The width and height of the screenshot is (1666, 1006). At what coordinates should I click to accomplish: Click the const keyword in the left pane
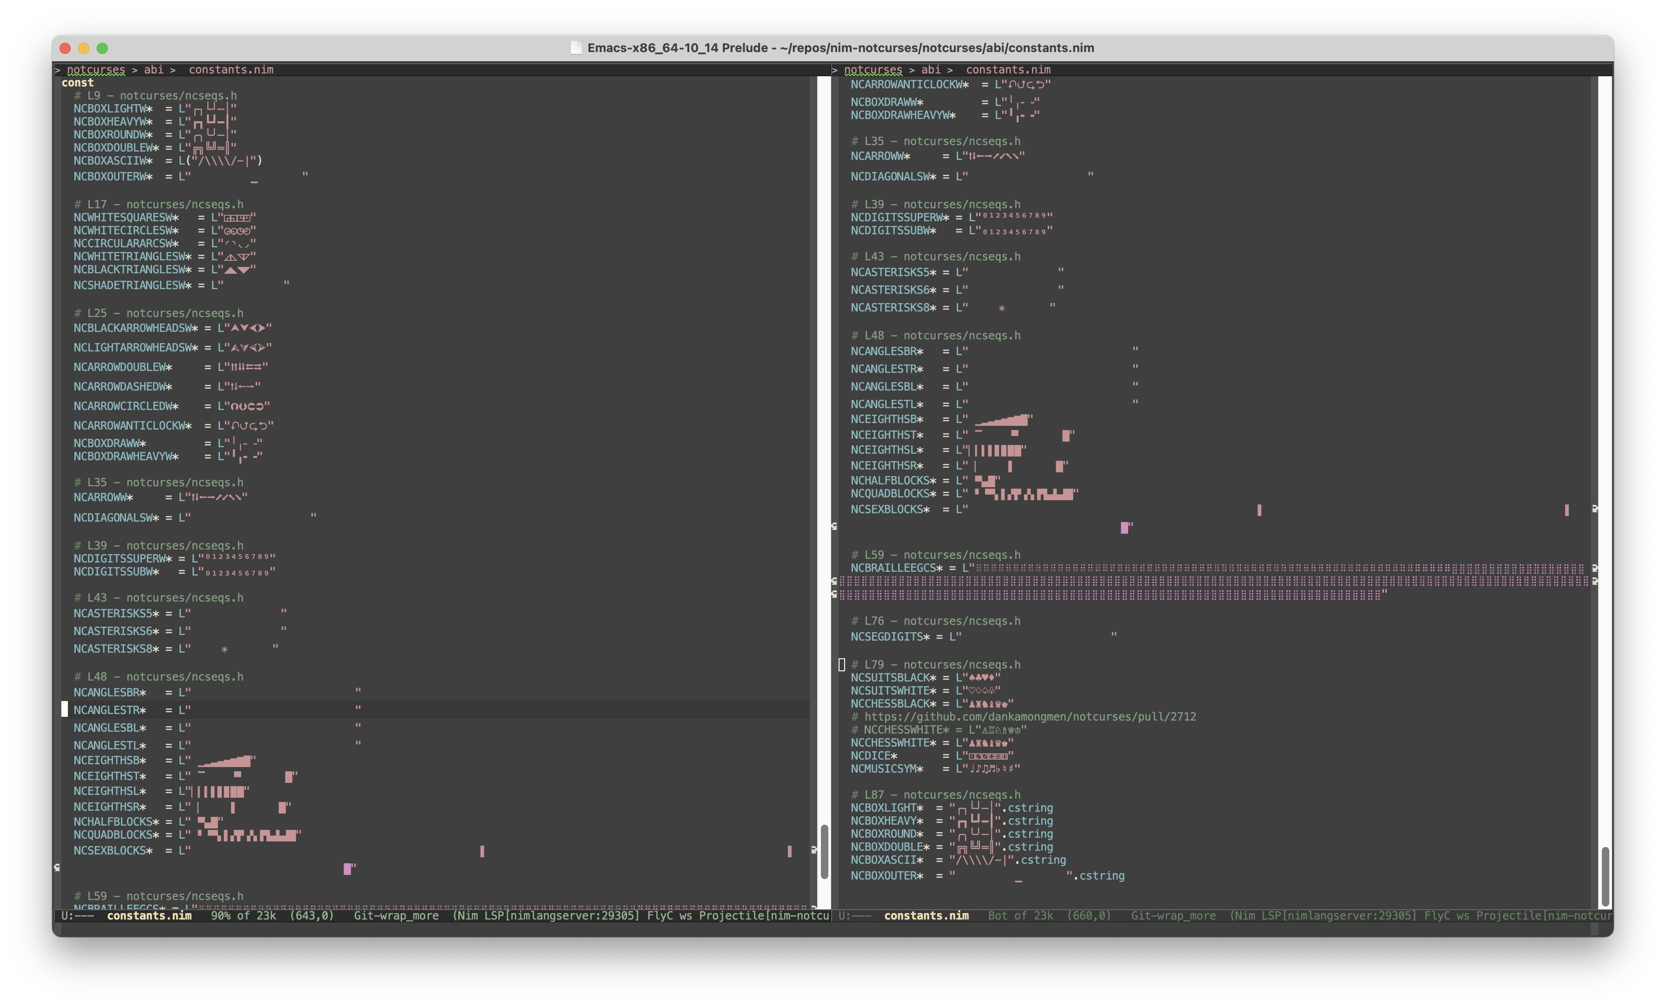(x=77, y=82)
